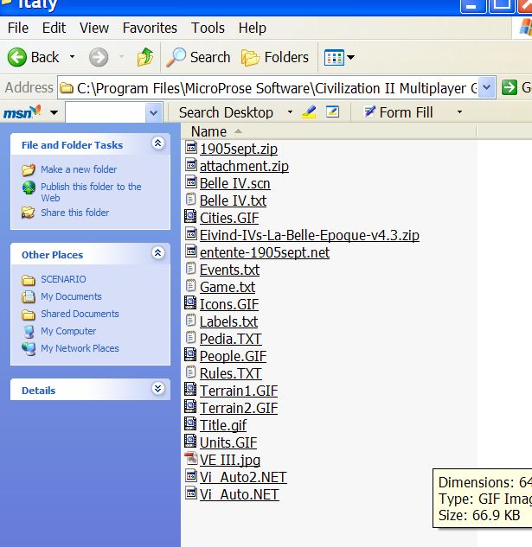The height and width of the screenshot is (547, 532).
Task: Click the Name column header
Action: 208,131
